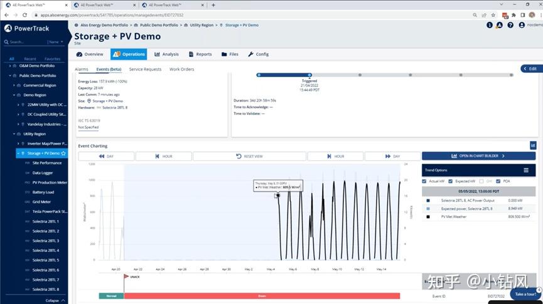Open the Files tab
The height and width of the screenshot is (304, 543).
pos(230,55)
